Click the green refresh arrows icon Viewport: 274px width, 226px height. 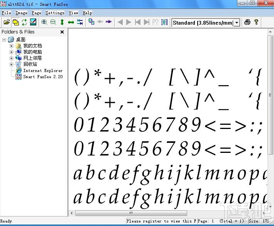[24, 22]
